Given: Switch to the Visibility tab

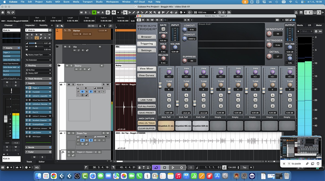Looking at the screenshot, I should pos(43,25).
